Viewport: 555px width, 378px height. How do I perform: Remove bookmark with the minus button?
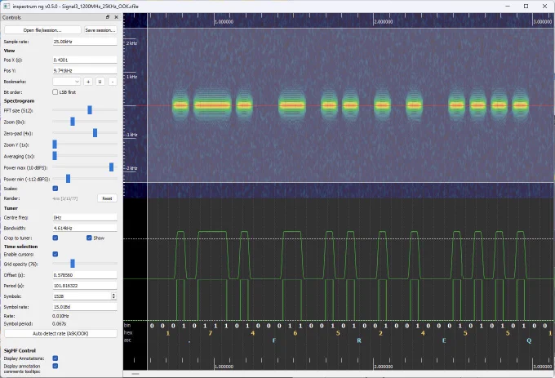click(112, 82)
